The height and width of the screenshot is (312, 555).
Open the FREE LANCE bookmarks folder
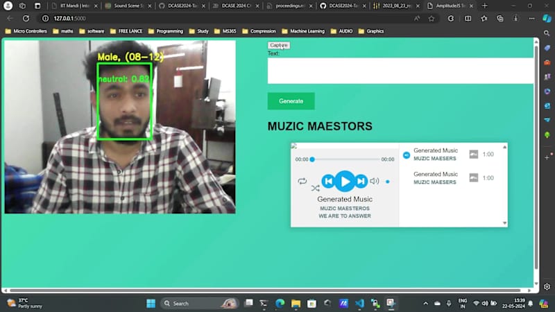point(126,31)
